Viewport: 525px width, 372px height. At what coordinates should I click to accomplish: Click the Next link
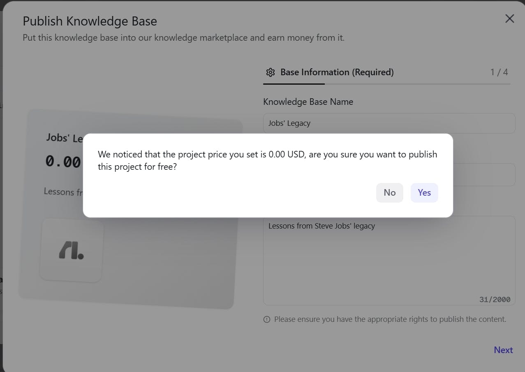[503, 350]
